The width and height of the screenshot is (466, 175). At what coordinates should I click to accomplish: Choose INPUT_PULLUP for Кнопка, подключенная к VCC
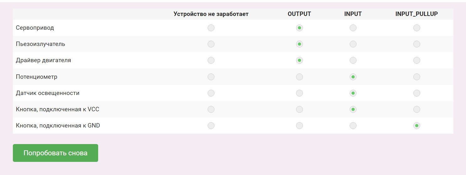[417, 109]
